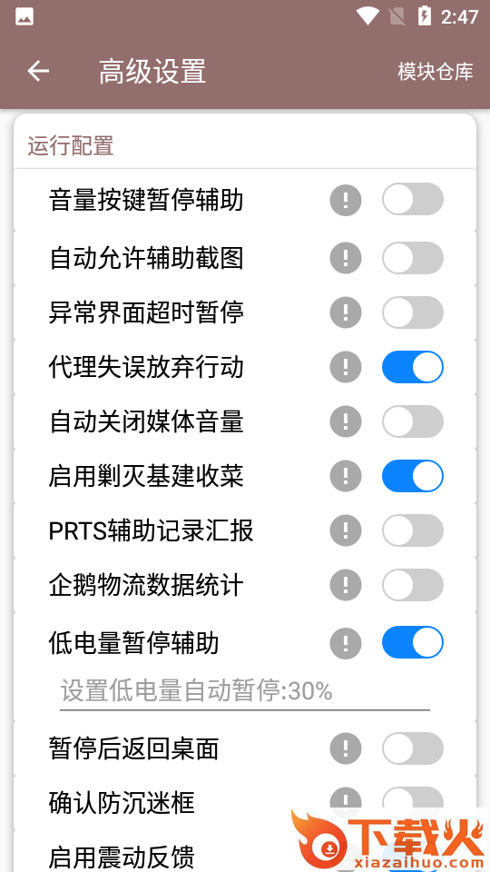The image size is (490, 872).
Task: Disable 低电量暂停辅助 switch
Action: tap(413, 642)
